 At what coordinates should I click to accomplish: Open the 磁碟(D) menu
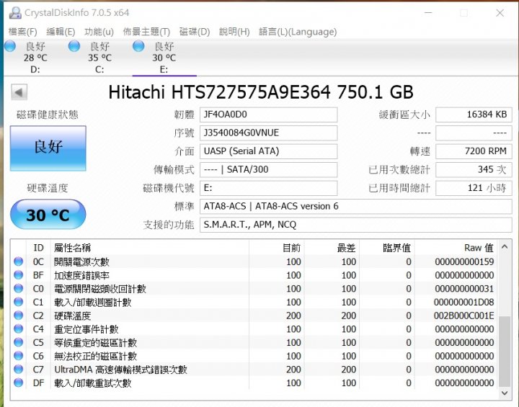click(x=195, y=32)
